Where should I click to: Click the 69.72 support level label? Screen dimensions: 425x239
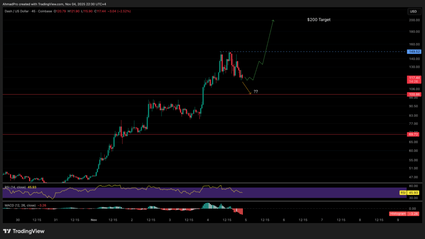pyautogui.click(x=414, y=134)
